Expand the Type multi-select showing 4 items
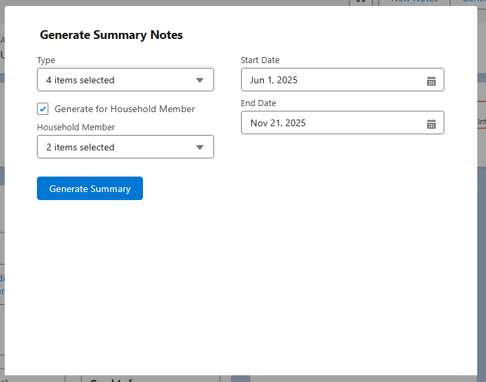Image resolution: width=486 pixels, height=382 pixels. click(x=125, y=80)
